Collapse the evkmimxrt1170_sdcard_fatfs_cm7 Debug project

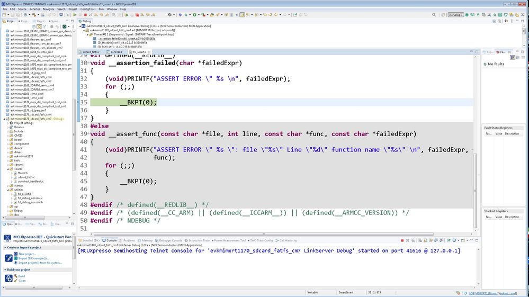(x=4, y=119)
